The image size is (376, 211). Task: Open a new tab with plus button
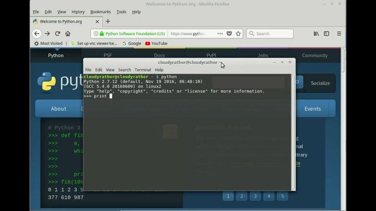[108, 22]
